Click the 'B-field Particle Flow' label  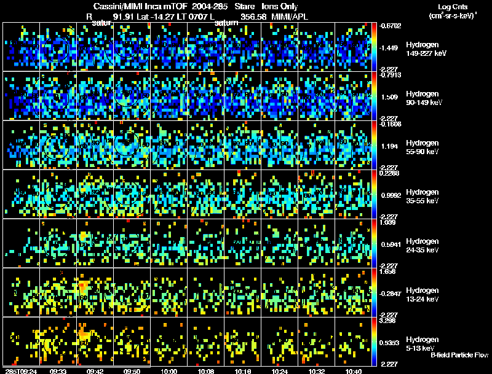click(x=459, y=355)
